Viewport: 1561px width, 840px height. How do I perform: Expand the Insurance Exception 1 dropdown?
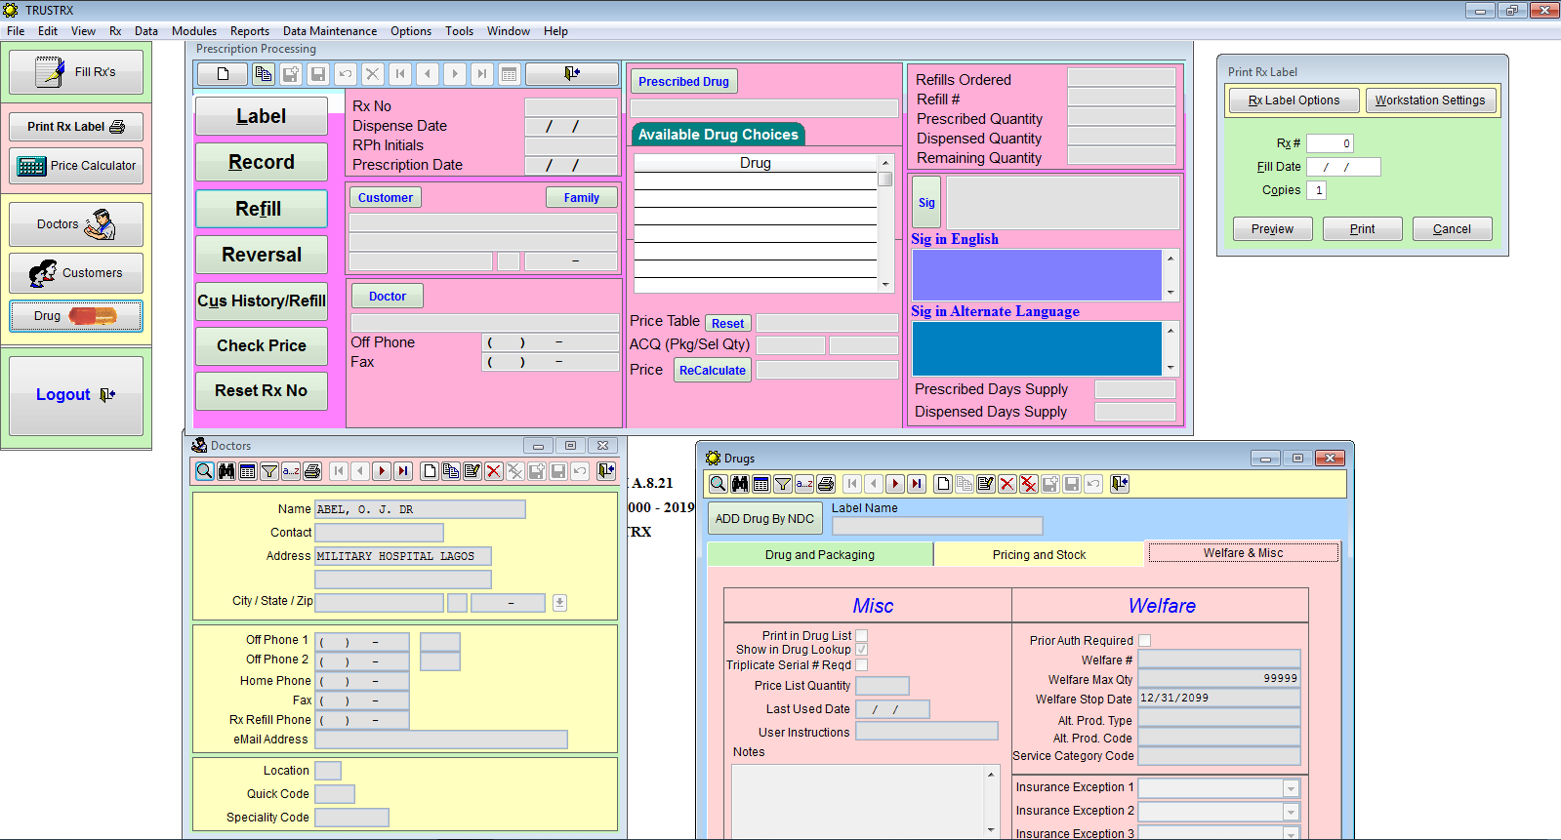[x=1291, y=788]
